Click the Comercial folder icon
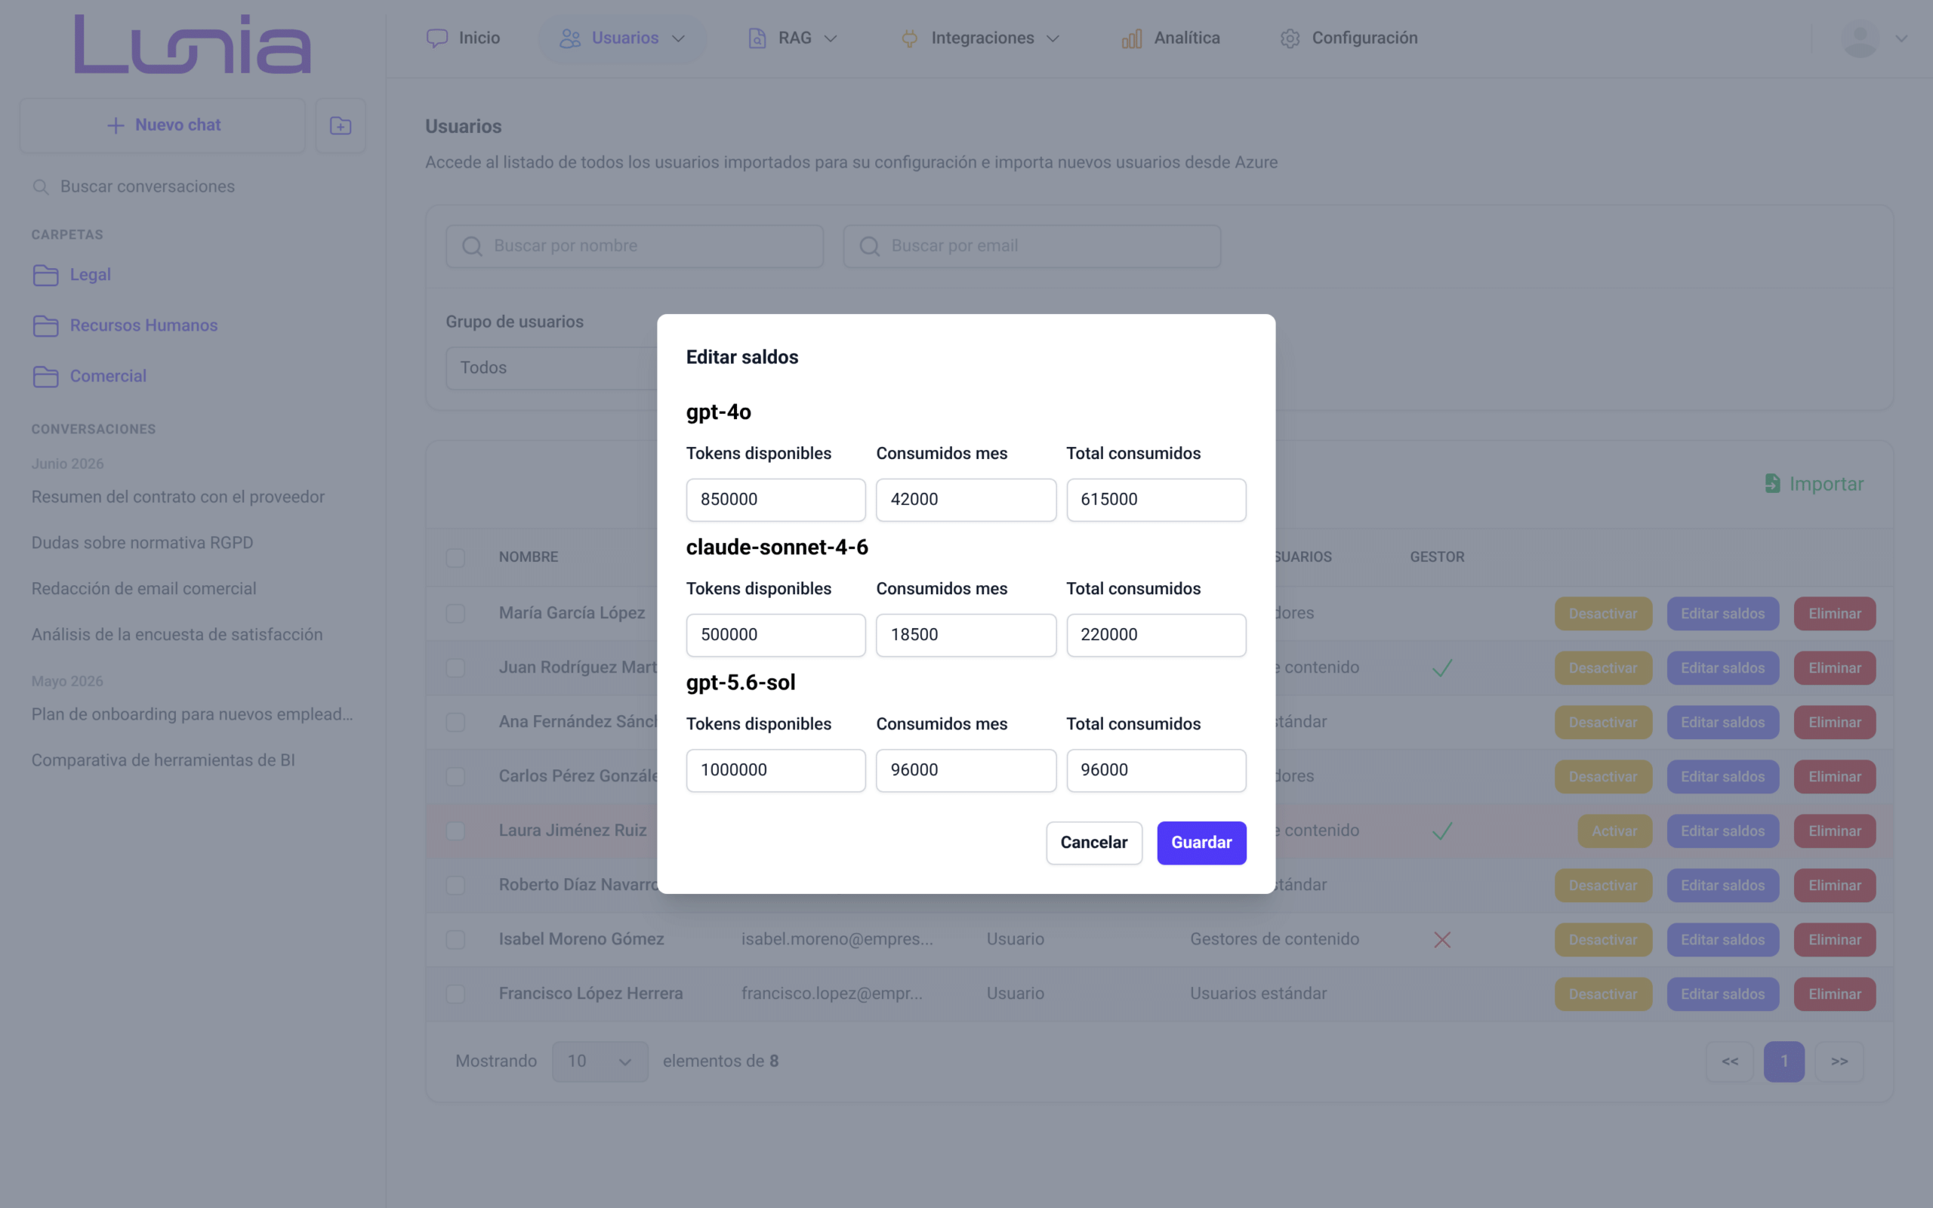The width and height of the screenshot is (1933, 1208). 45,376
